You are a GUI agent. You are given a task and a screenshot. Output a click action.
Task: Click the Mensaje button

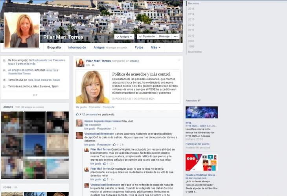pos(164,36)
